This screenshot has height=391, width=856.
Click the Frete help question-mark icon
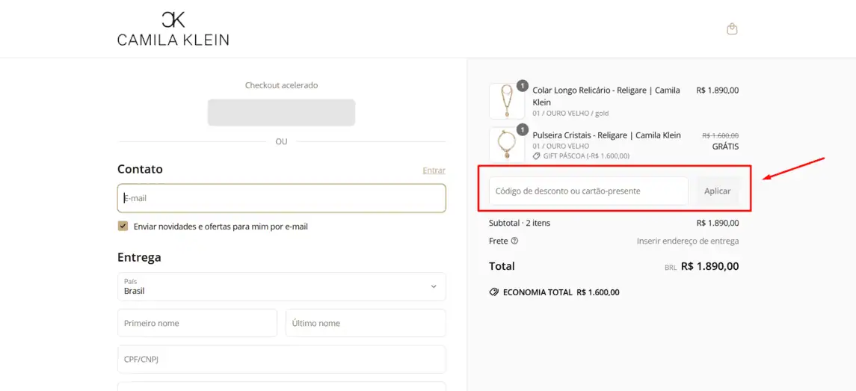[x=515, y=241]
